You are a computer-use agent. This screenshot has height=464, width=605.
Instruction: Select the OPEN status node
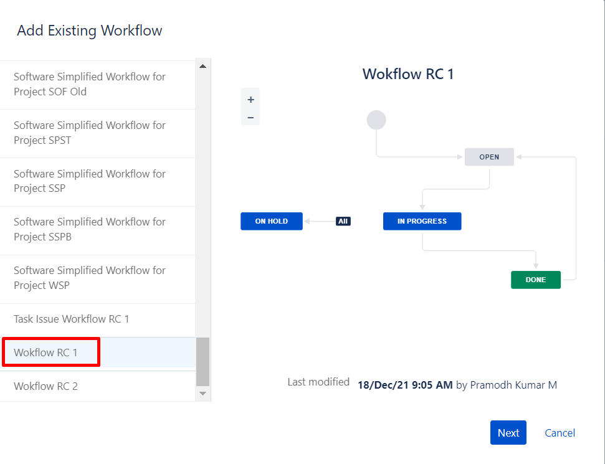coord(489,157)
